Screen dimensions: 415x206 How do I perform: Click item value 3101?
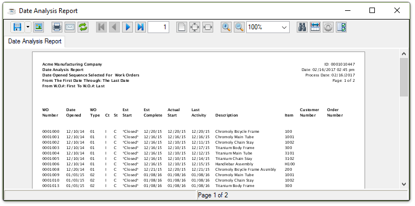(290, 153)
